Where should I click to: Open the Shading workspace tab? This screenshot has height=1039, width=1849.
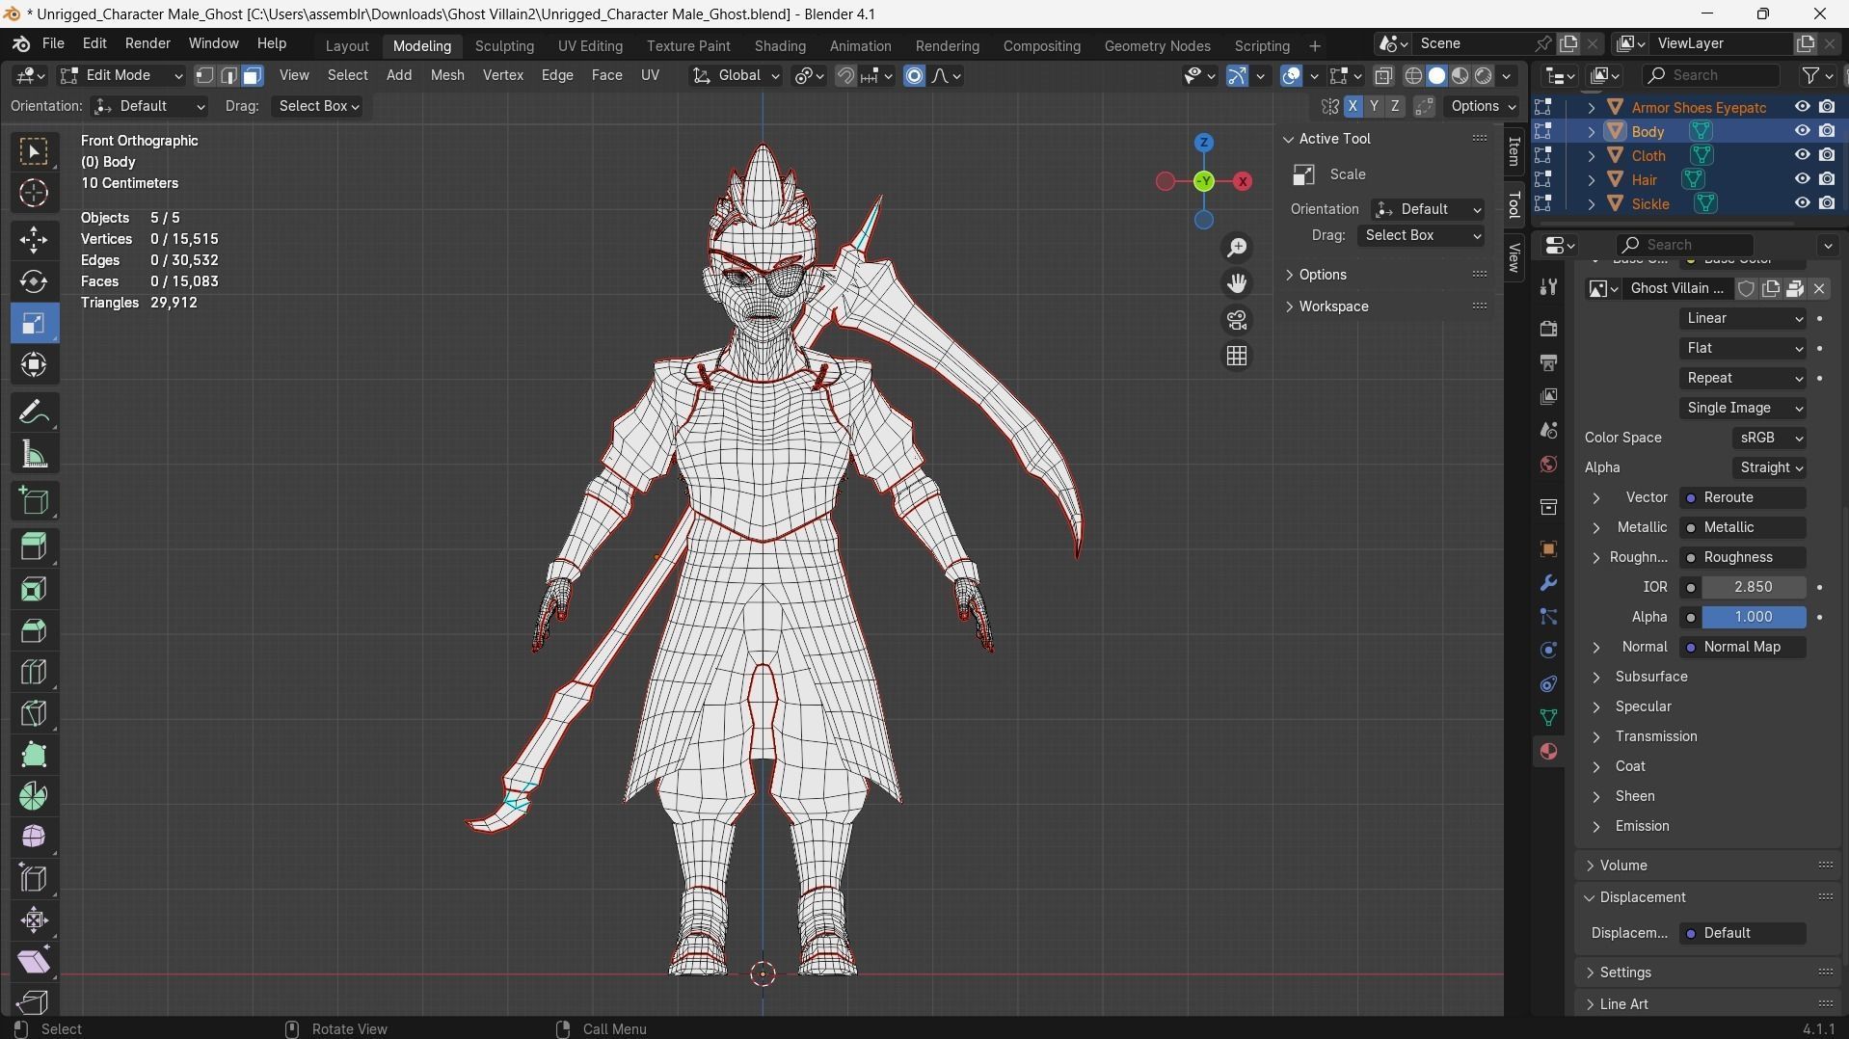780,46
